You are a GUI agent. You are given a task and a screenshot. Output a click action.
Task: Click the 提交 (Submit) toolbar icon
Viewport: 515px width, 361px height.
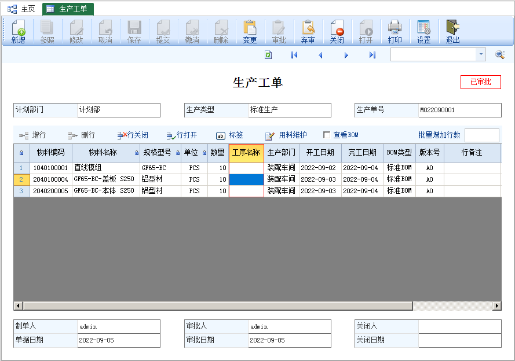click(163, 31)
